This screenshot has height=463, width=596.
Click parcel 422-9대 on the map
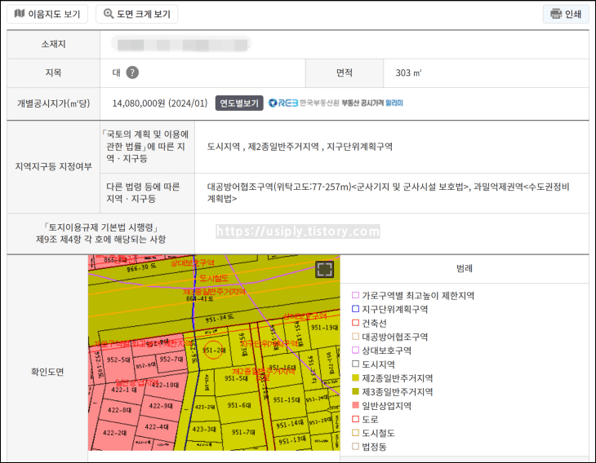pyautogui.click(x=161, y=406)
